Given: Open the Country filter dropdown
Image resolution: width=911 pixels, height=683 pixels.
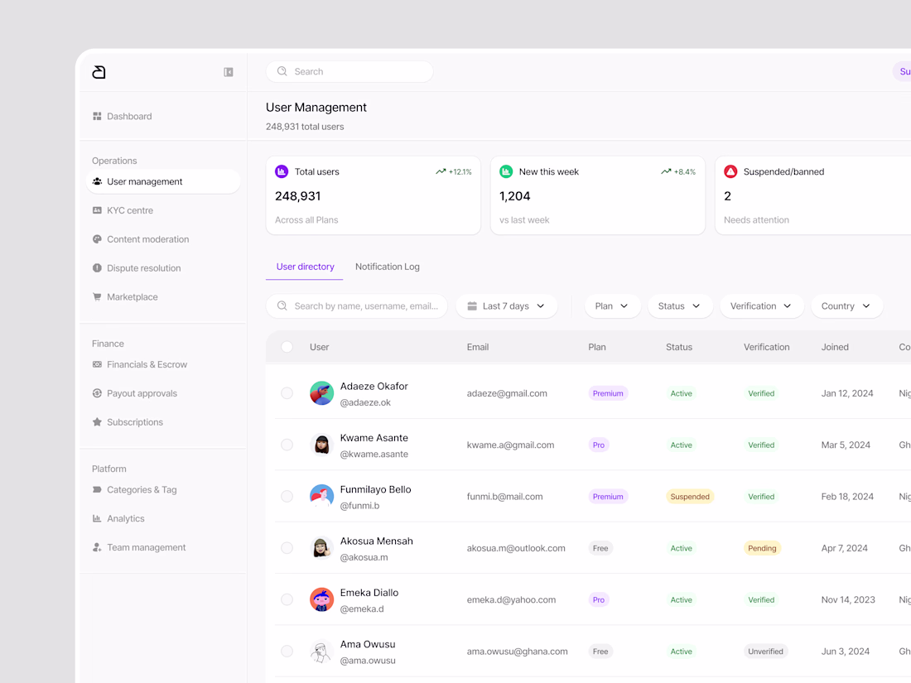Looking at the screenshot, I should [x=846, y=306].
